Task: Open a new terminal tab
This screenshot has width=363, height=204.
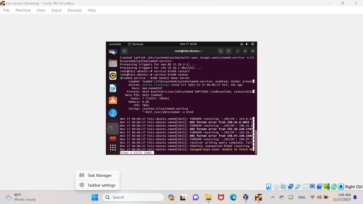Action: pyautogui.click(x=124, y=51)
